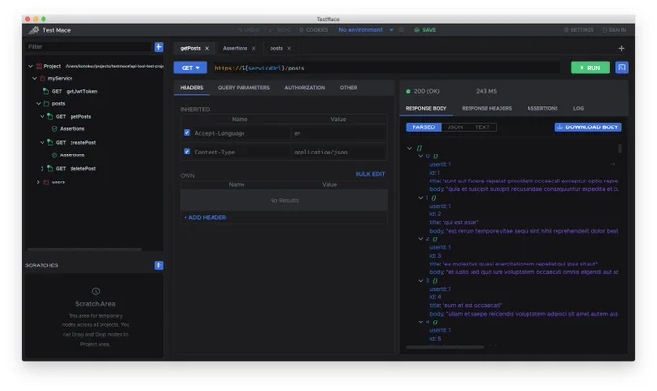The height and width of the screenshot is (391, 657).
Task: Open SETTINGS in top bar
Action: [x=579, y=30]
